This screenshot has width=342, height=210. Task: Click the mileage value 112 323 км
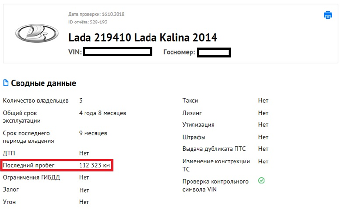coord(94,165)
